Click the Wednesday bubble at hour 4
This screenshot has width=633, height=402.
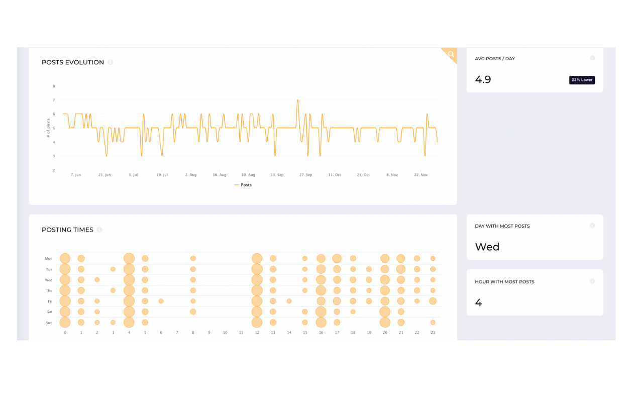(129, 280)
